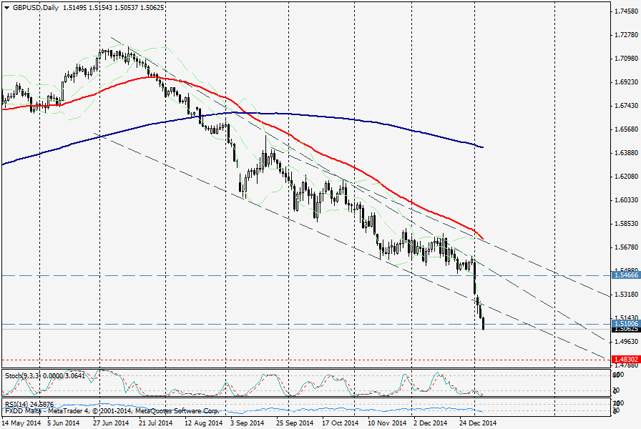The image size is (641, 429).
Task: Click the 17 Oct 2014 date label
Action: pos(337,423)
